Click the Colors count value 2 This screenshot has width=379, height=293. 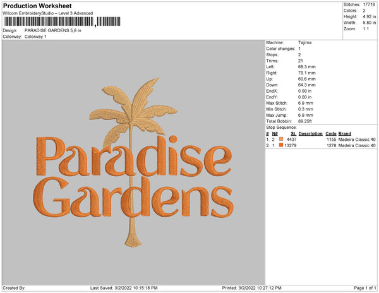coord(364,11)
